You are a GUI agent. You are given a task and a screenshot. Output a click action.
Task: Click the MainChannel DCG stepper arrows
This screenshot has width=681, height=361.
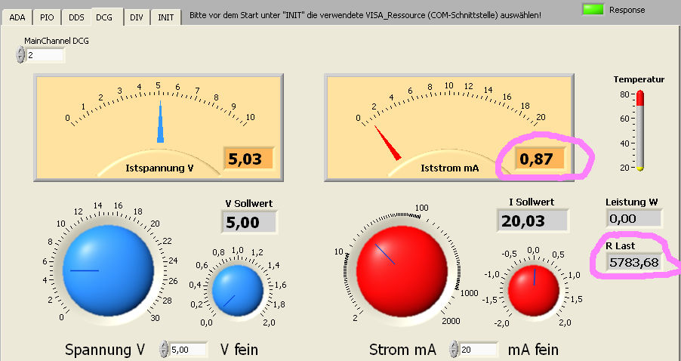(20, 55)
